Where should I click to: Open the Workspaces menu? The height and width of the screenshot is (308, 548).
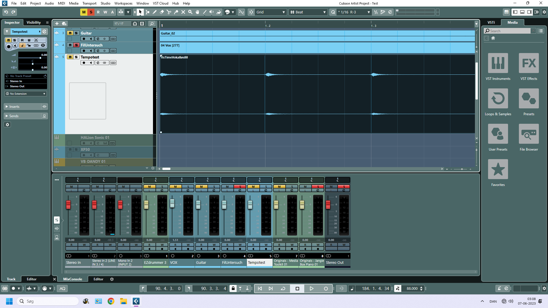[123, 3]
